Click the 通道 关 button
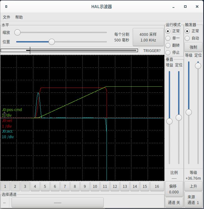 174,202
